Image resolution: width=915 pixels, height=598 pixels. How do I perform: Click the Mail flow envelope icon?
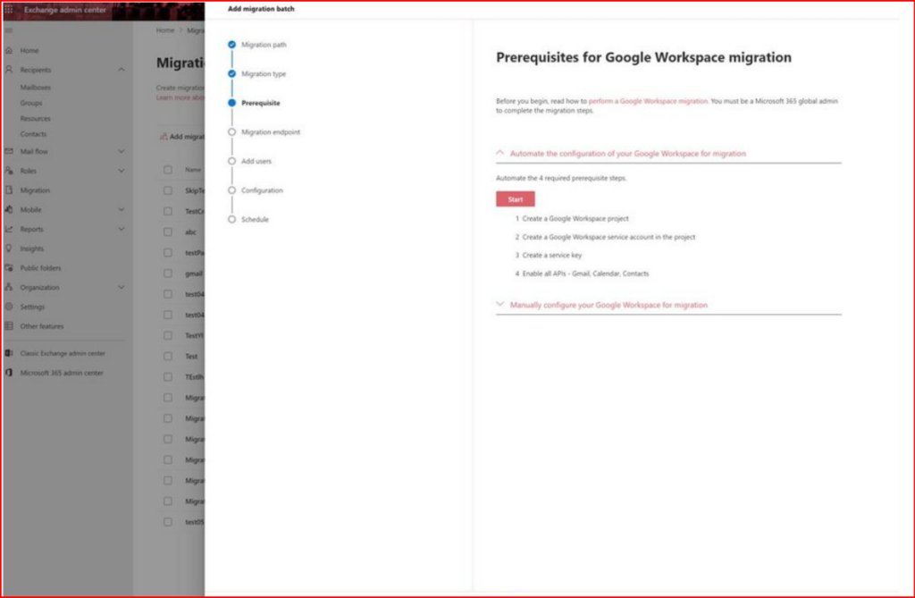(9, 151)
